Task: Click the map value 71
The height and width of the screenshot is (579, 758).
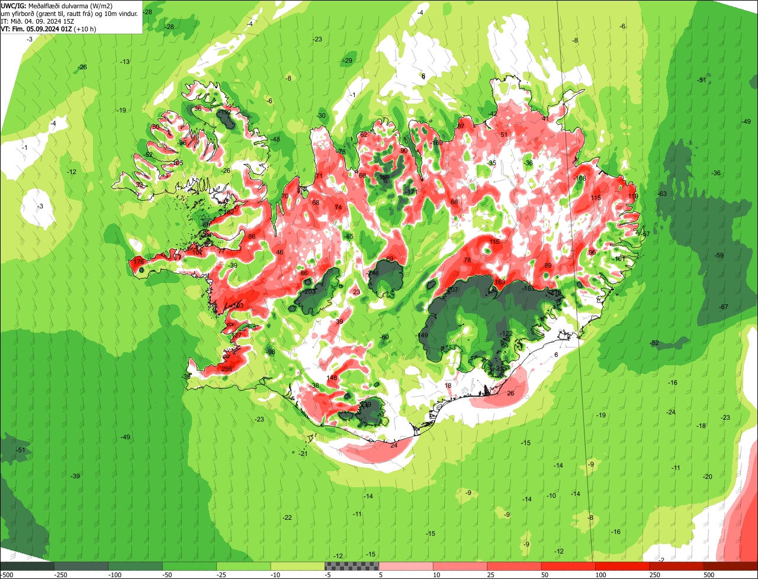Action: (319, 176)
